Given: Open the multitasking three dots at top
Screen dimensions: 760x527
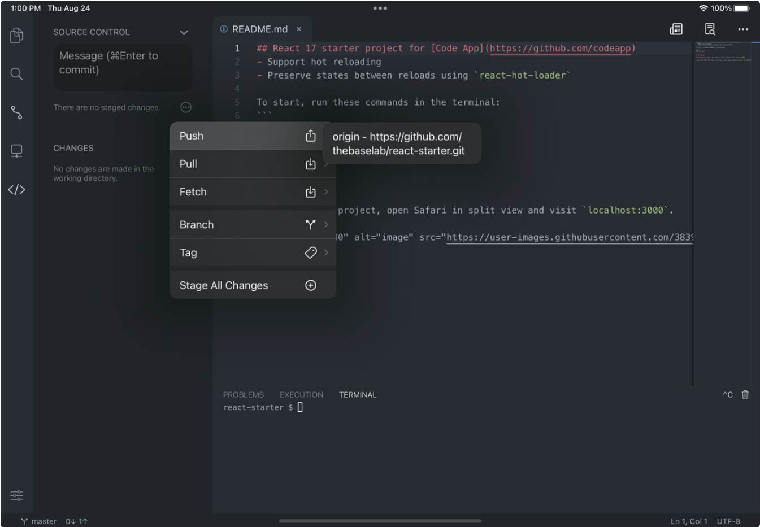Looking at the screenshot, I should pyautogui.click(x=380, y=8).
